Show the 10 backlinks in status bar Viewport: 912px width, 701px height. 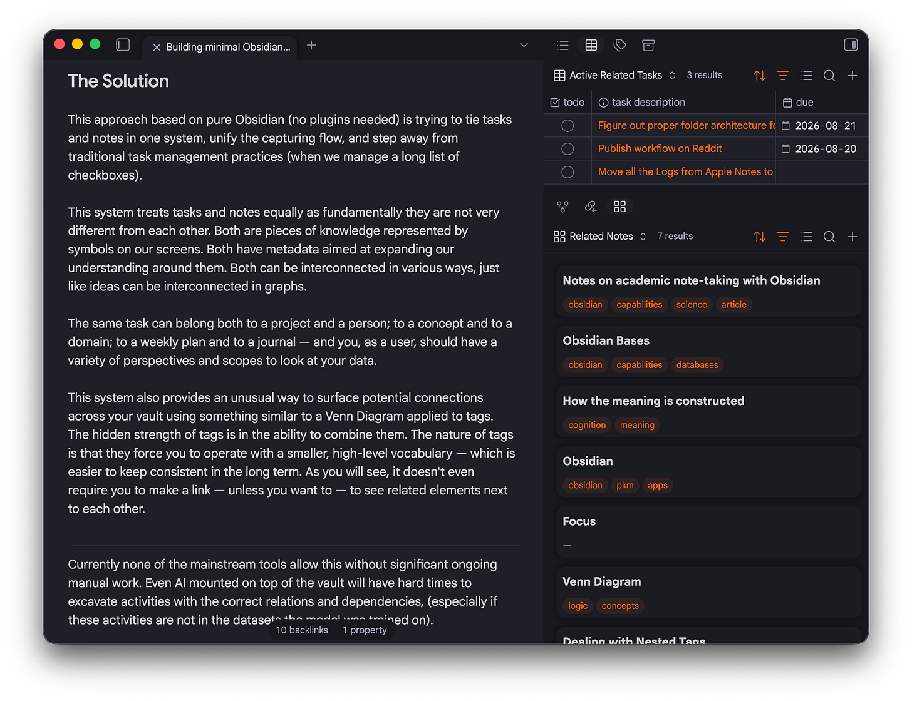pyautogui.click(x=302, y=630)
